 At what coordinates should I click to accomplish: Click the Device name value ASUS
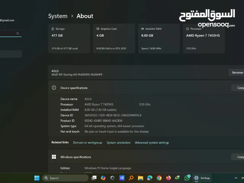point(88,99)
